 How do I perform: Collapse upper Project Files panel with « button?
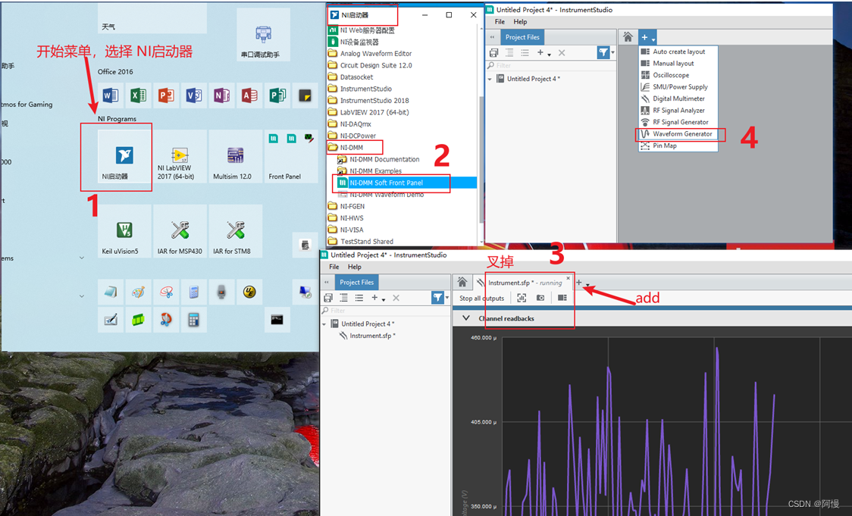(x=492, y=37)
